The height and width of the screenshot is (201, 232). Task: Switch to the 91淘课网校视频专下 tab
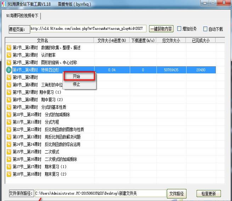click(x=23, y=16)
